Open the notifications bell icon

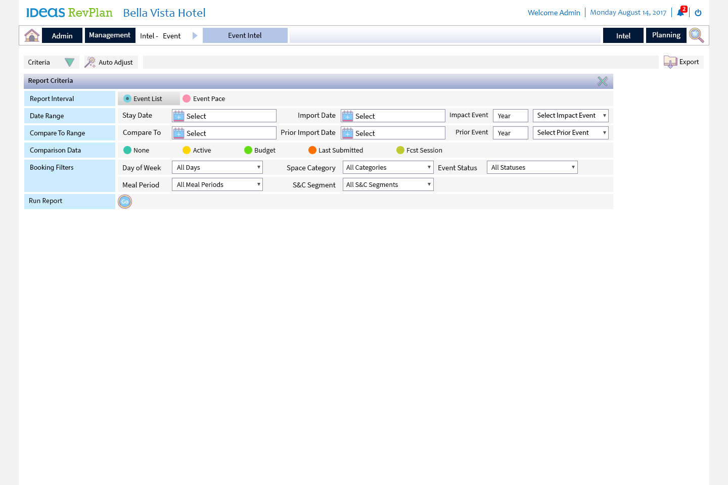coord(680,13)
